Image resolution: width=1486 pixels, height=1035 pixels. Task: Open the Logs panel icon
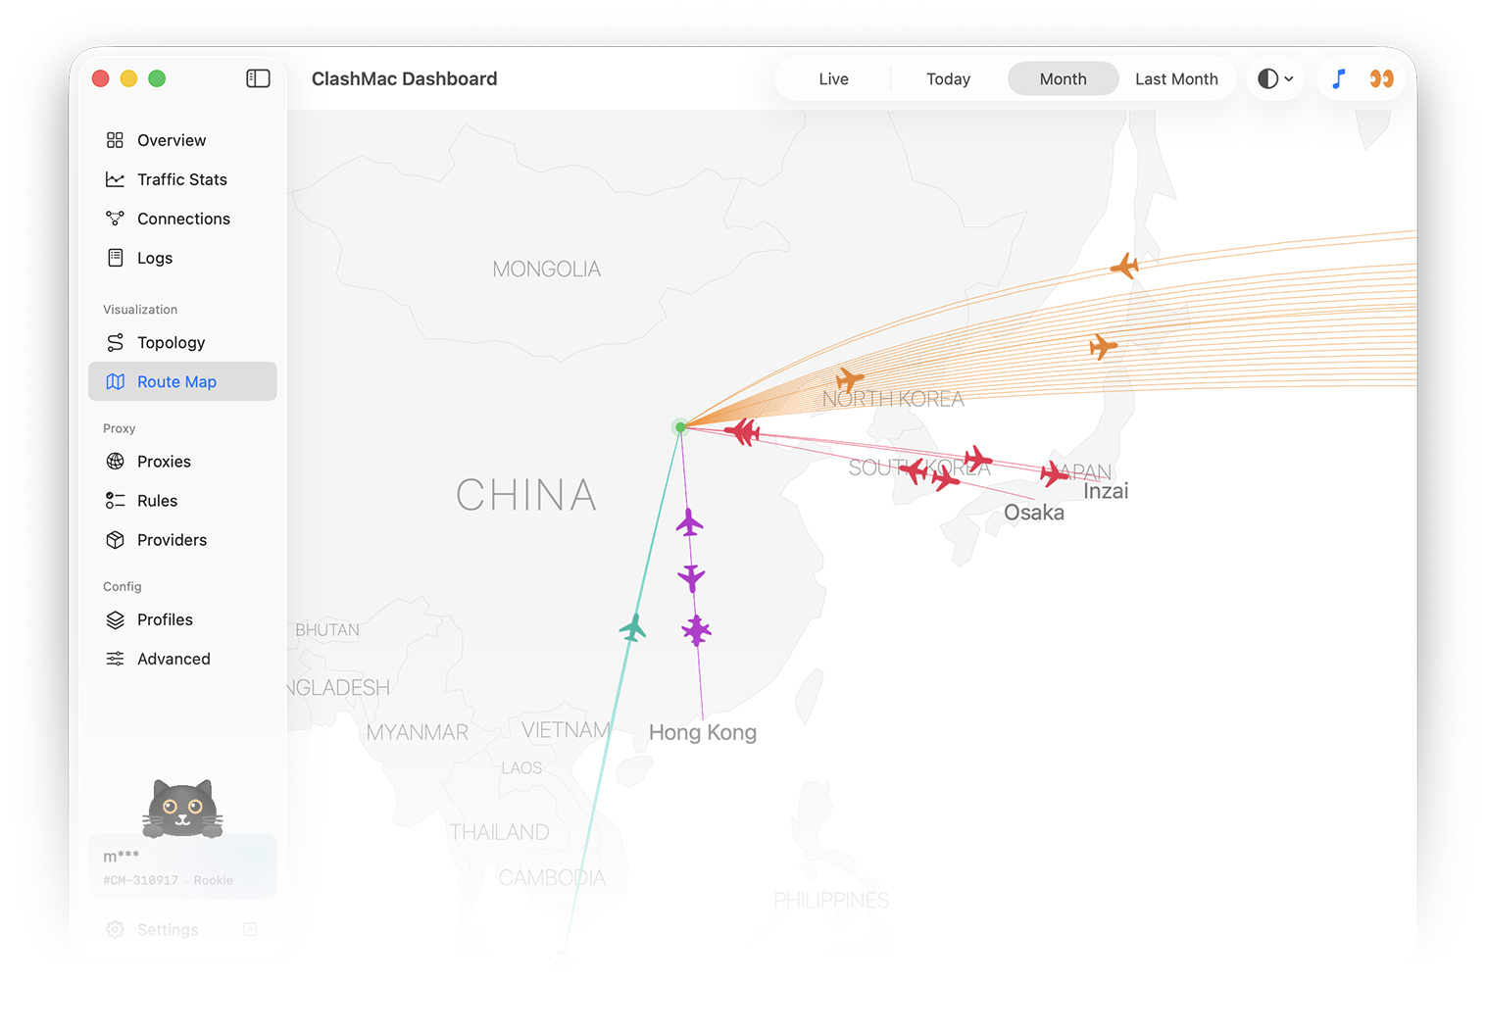[x=115, y=258]
